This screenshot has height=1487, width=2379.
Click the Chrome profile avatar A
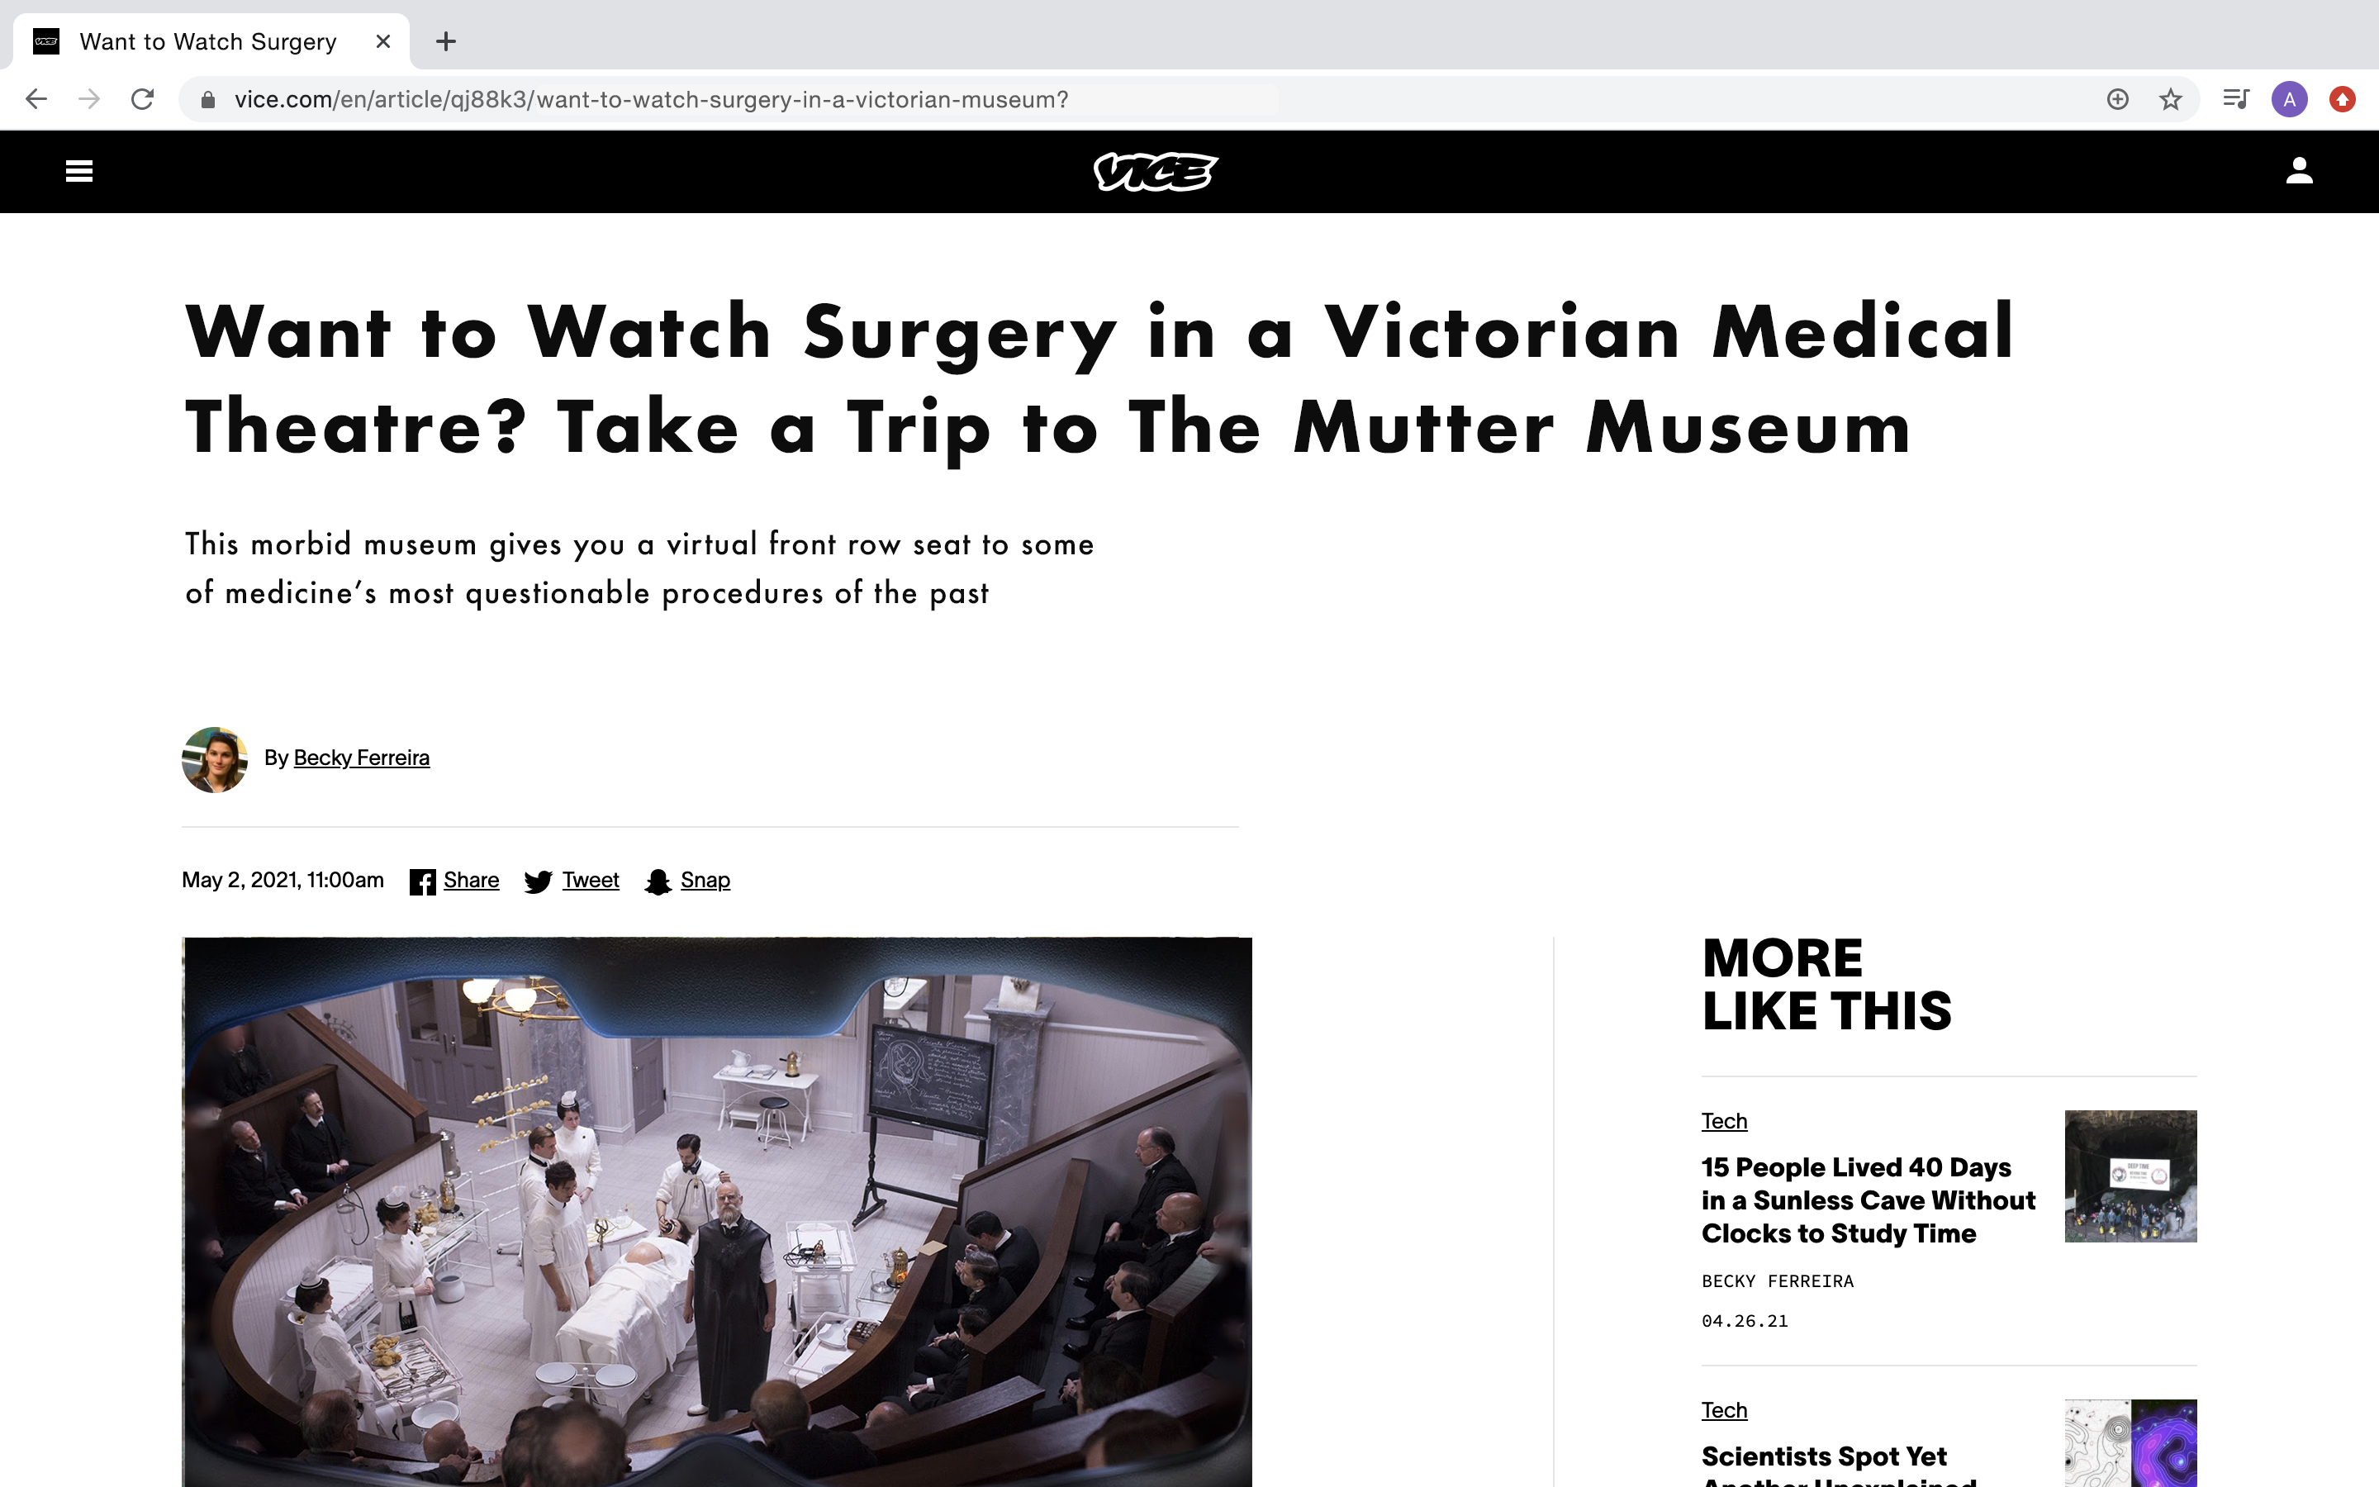click(x=2290, y=99)
